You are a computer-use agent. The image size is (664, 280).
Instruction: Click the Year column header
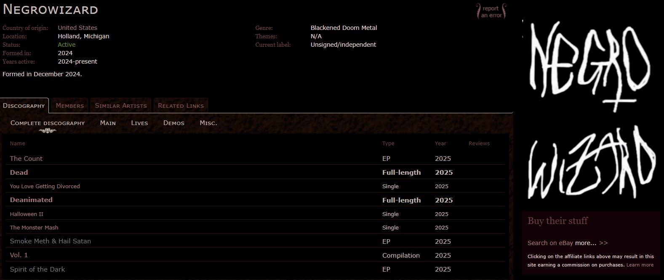440,144
